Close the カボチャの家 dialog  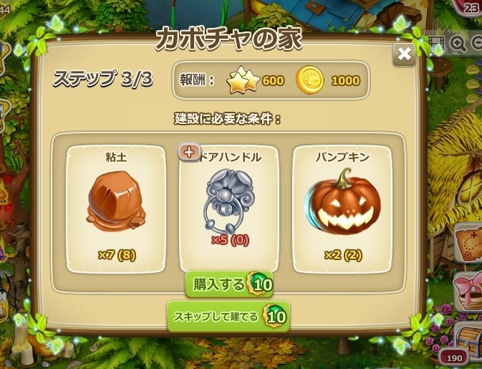pyautogui.click(x=404, y=54)
